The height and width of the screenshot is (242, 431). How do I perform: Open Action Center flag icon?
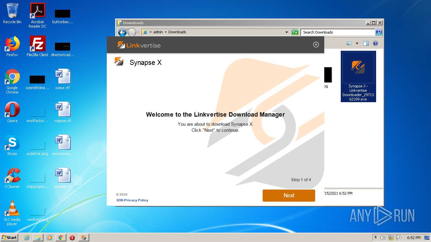pyautogui.click(x=399, y=238)
